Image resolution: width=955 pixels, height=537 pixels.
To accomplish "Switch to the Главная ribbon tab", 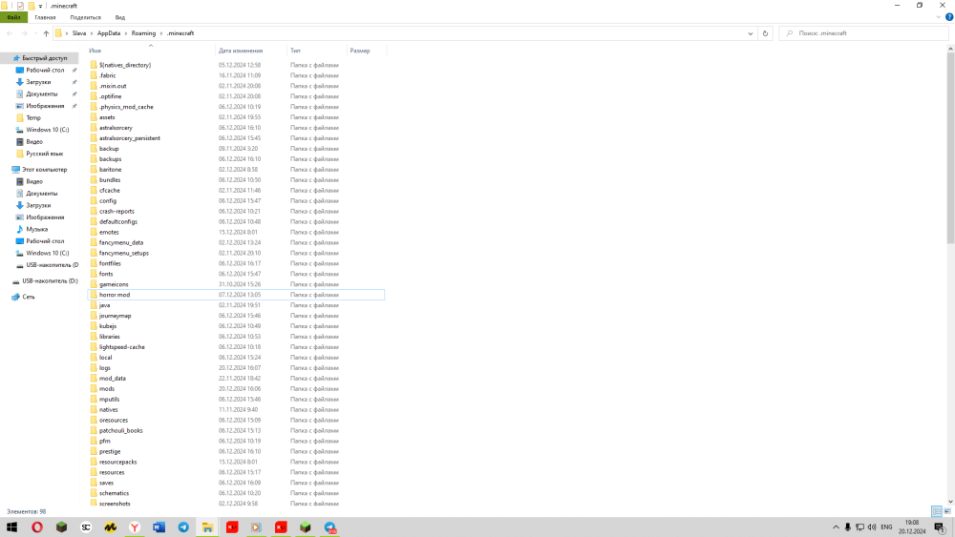I will pyautogui.click(x=45, y=17).
